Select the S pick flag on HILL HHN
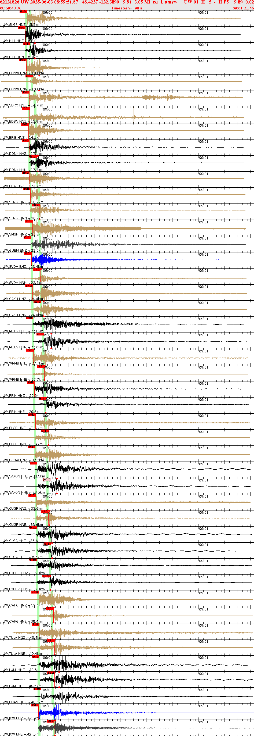Viewport: 254px width, 736px height. point(26,44)
